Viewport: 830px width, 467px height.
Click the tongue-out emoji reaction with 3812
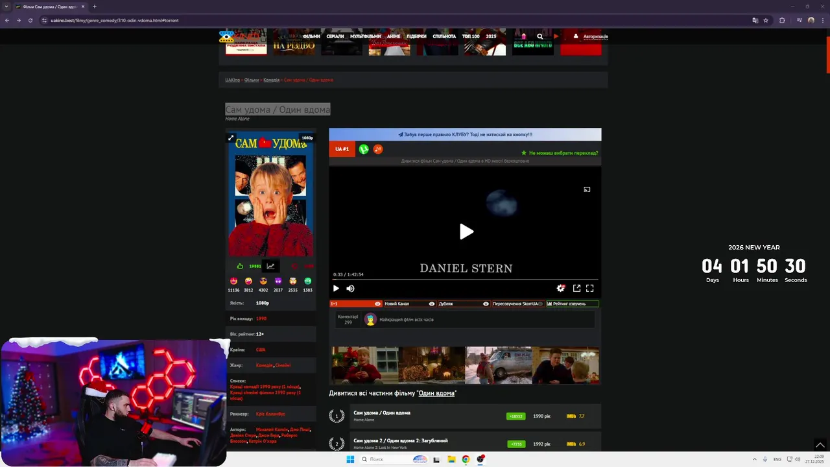pyautogui.click(x=248, y=281)
